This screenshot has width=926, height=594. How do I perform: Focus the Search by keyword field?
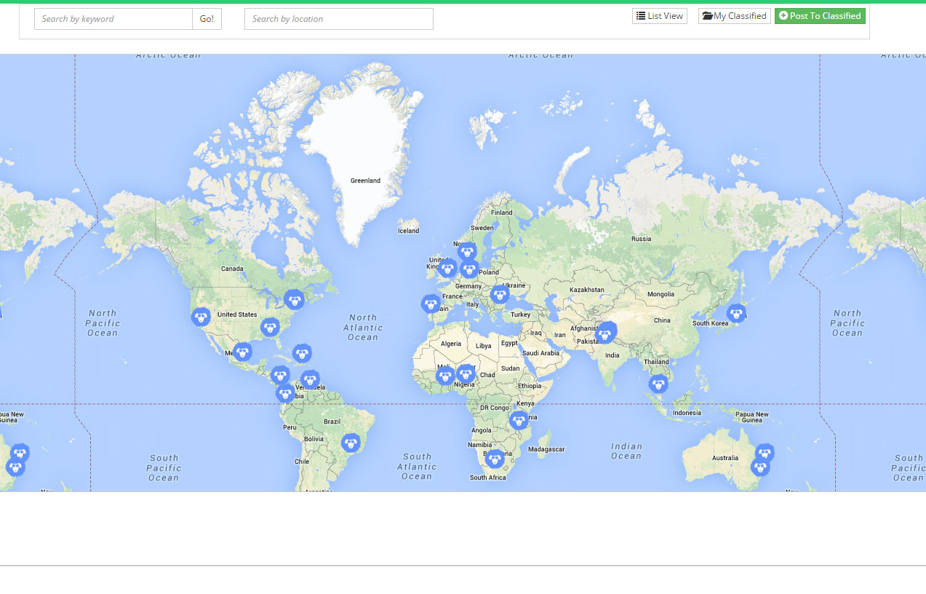click(113, 19)
